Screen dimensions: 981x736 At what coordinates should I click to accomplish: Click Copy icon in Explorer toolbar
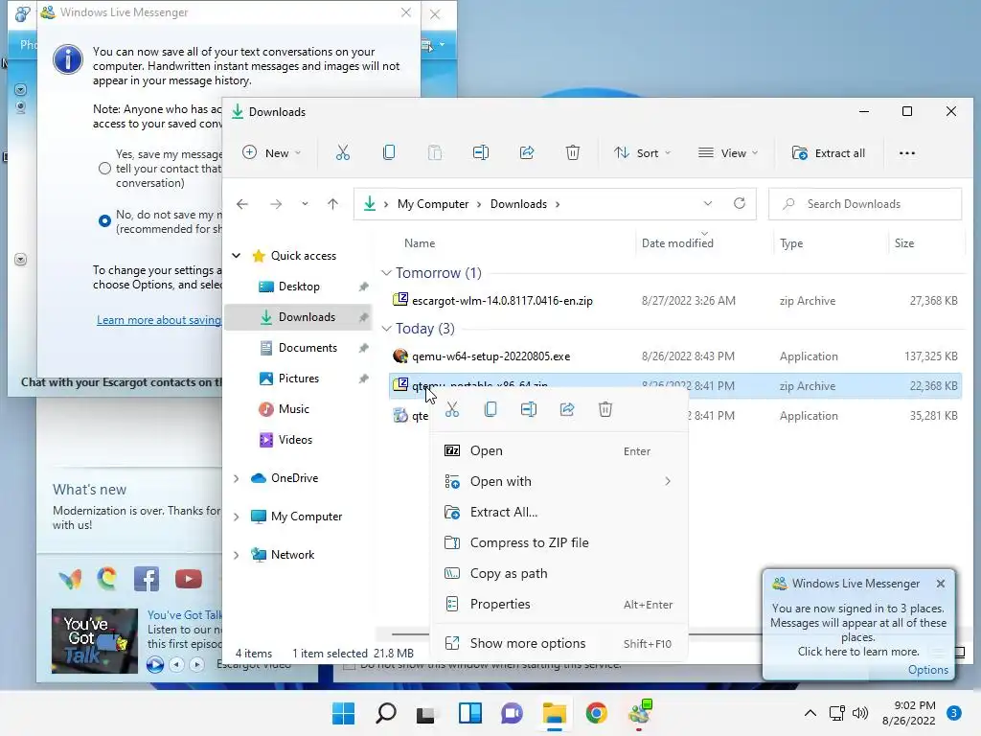click(389, 152)
